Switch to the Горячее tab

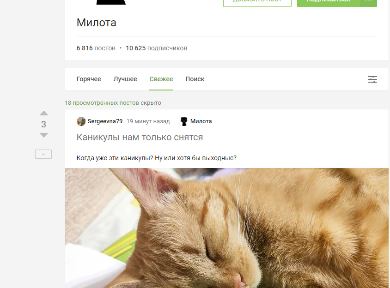[89, 79]
